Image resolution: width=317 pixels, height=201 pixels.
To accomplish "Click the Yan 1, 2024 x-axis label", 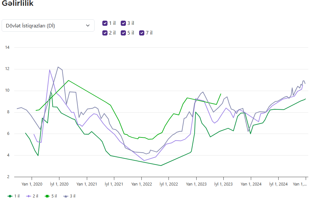I will (x=251, y=184).
